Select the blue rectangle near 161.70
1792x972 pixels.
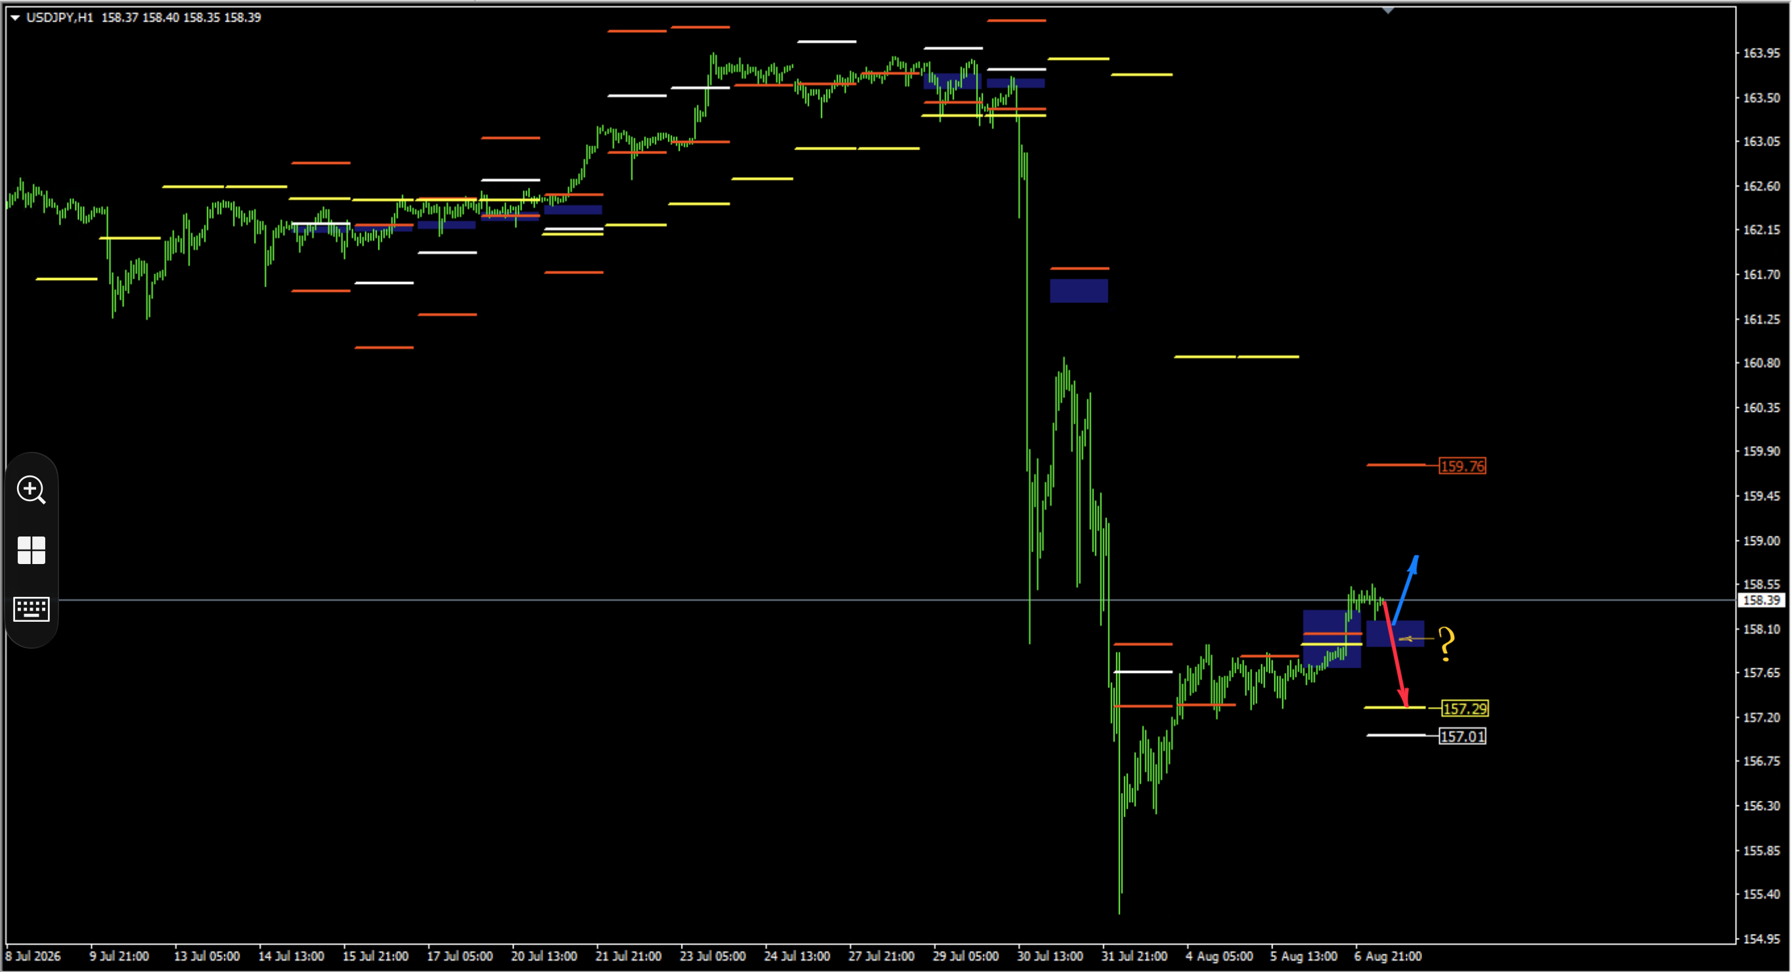point(1079,291)
